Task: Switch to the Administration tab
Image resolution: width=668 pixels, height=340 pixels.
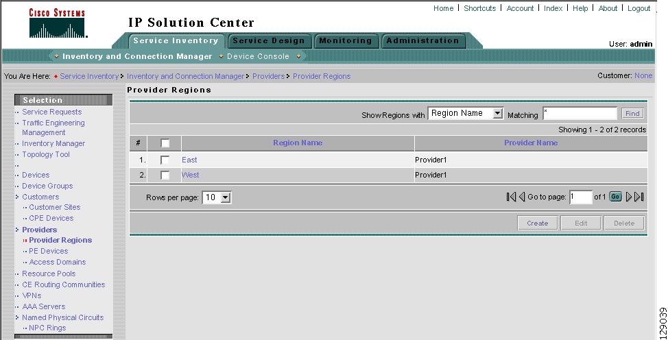Action: 422,41
